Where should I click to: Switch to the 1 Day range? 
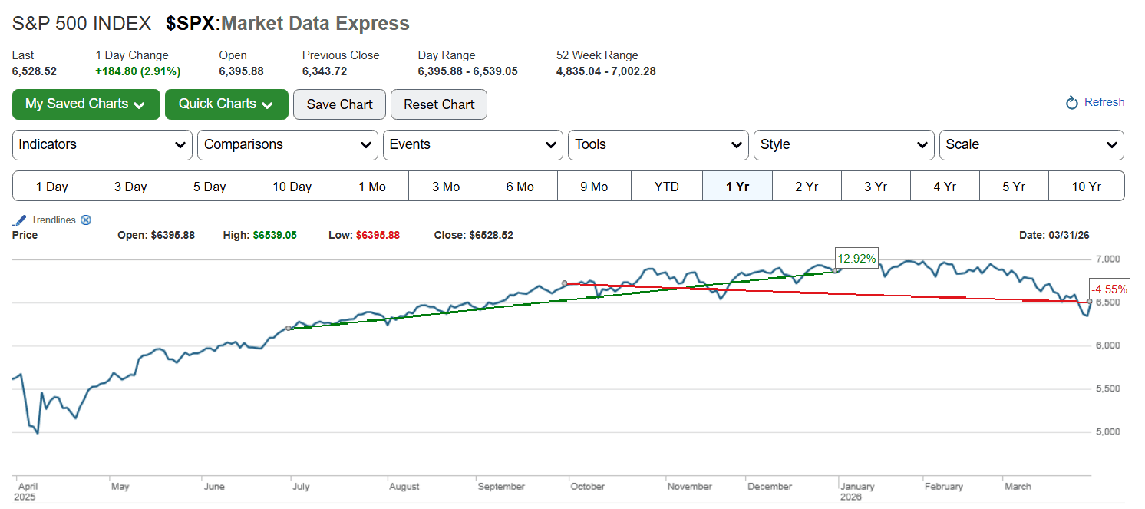[52, 187]
